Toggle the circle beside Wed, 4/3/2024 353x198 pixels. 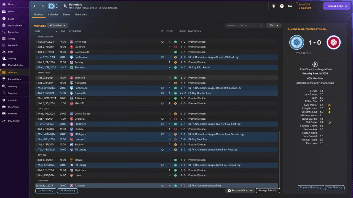tap(37, 114)
